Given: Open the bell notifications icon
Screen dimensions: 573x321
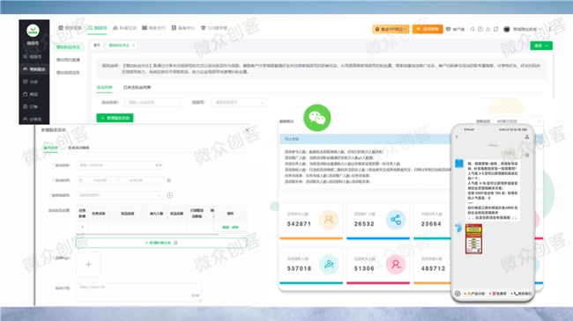Looking at the screenshot, I should point(487,29).
